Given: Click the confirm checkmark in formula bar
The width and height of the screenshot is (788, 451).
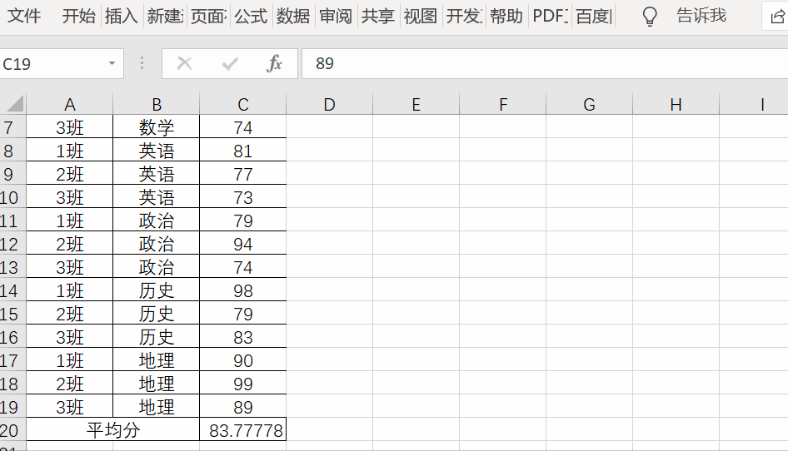Looking at the screenshot, I should [x=230, y=64].
